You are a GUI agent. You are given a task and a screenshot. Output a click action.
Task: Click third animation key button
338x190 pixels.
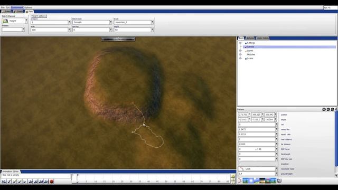coord(14,182)
